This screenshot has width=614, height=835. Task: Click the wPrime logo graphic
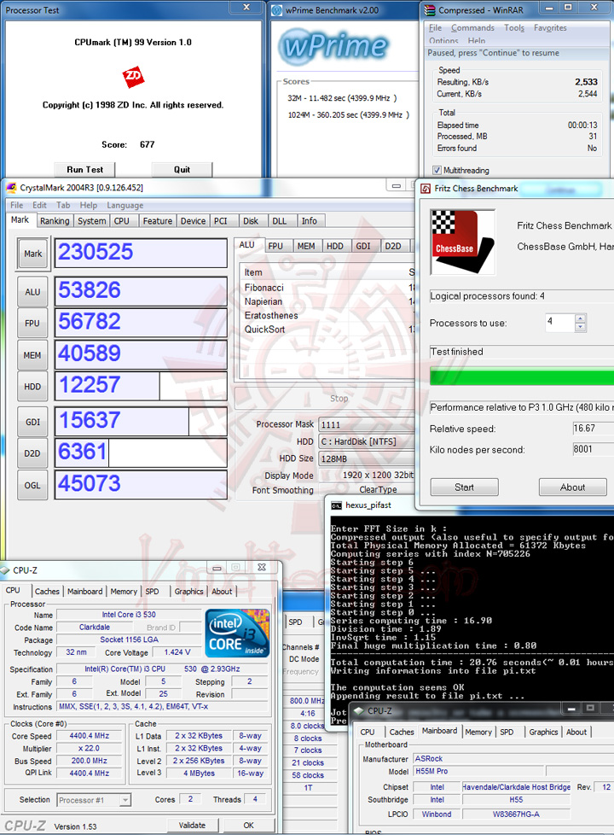point(334,46)
